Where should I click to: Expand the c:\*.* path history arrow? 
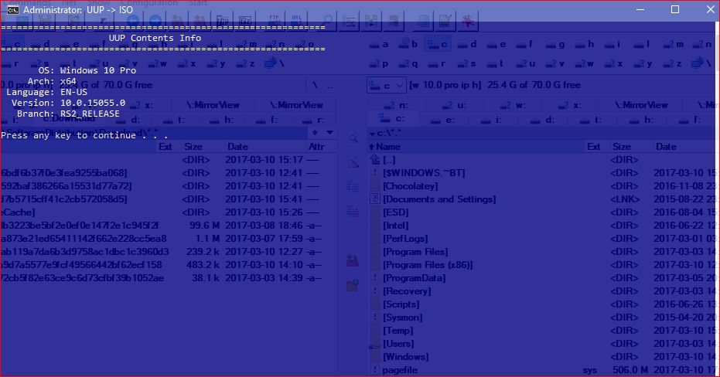pyautogui.click(x=372, y=134)
